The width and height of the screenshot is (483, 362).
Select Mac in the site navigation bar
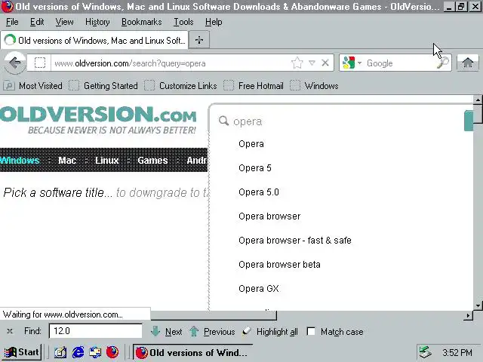pyautogui.click(x=67, y=161)
